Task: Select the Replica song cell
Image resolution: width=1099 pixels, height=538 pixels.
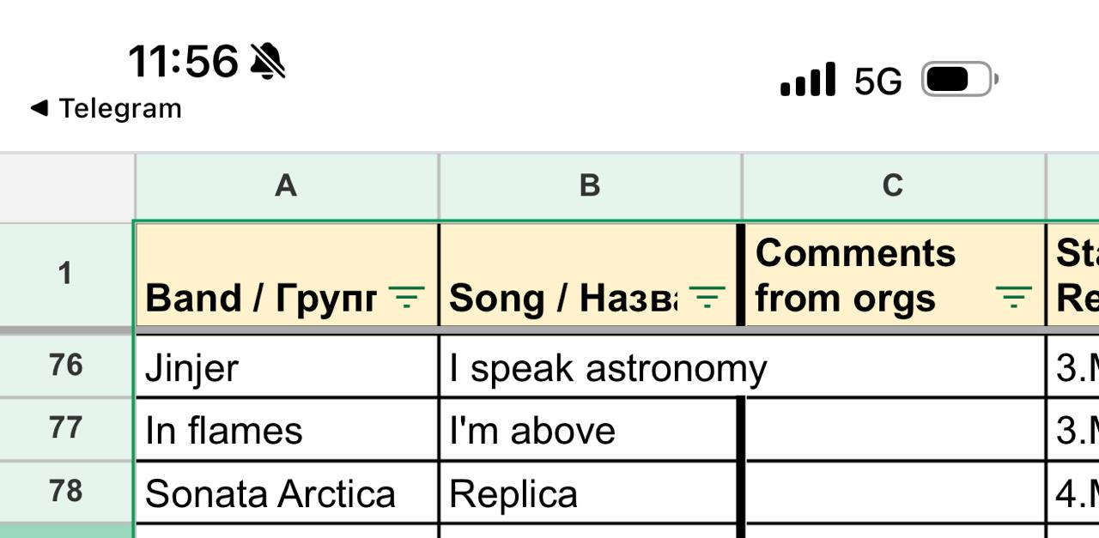Action: pyautogui.click(x=590, y=493)
